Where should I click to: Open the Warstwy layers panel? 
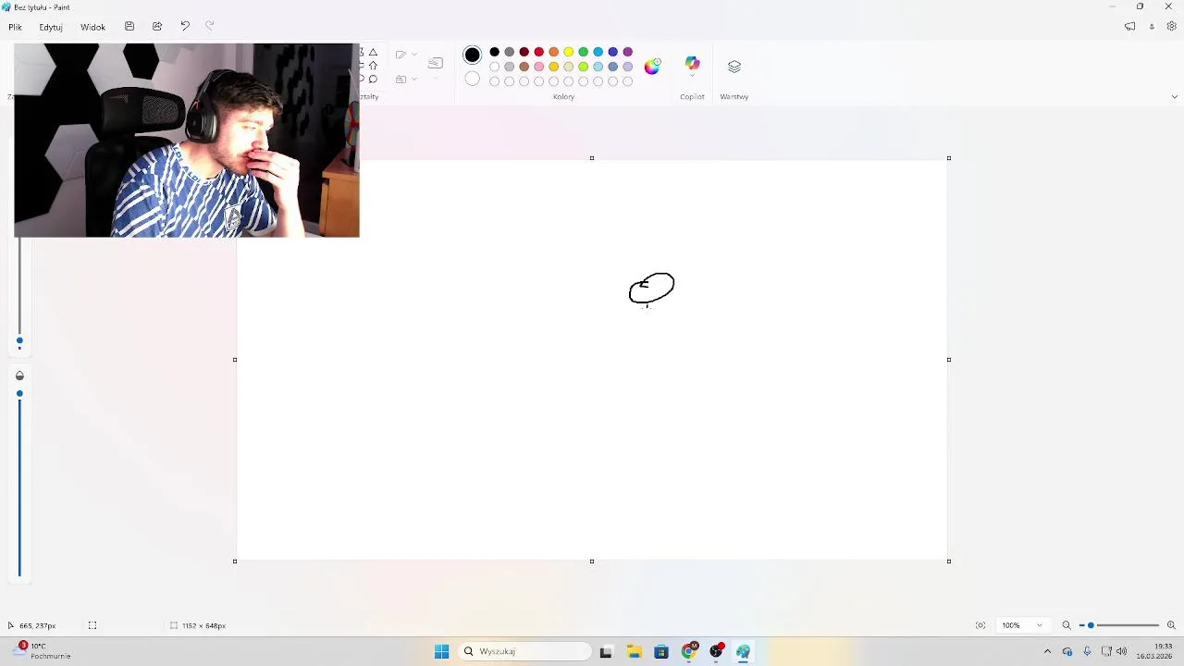[x=734, y=67]
